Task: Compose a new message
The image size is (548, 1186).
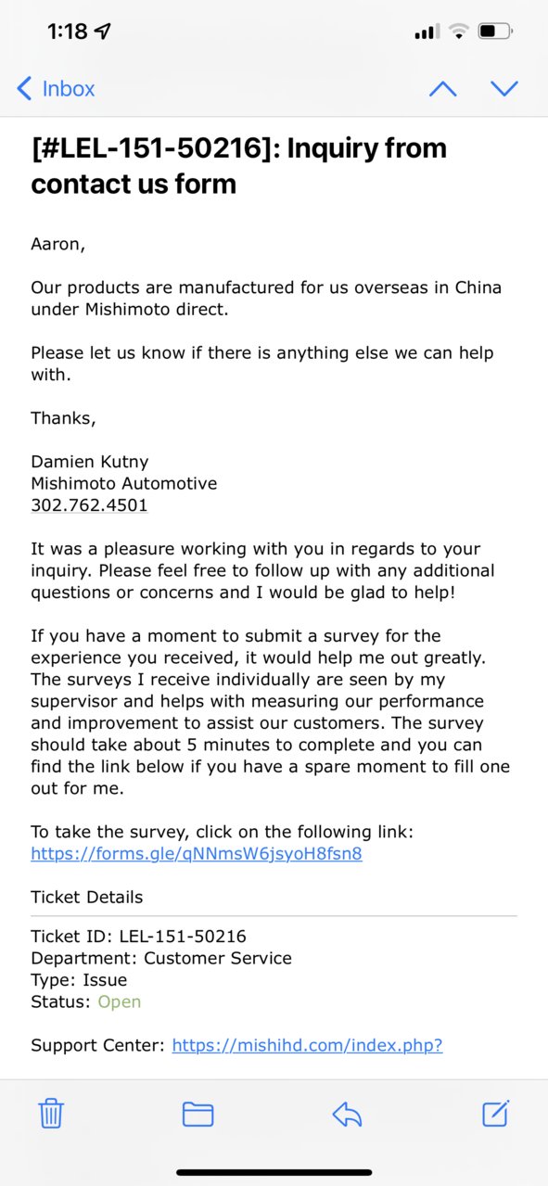Action: coord(496,1113)
